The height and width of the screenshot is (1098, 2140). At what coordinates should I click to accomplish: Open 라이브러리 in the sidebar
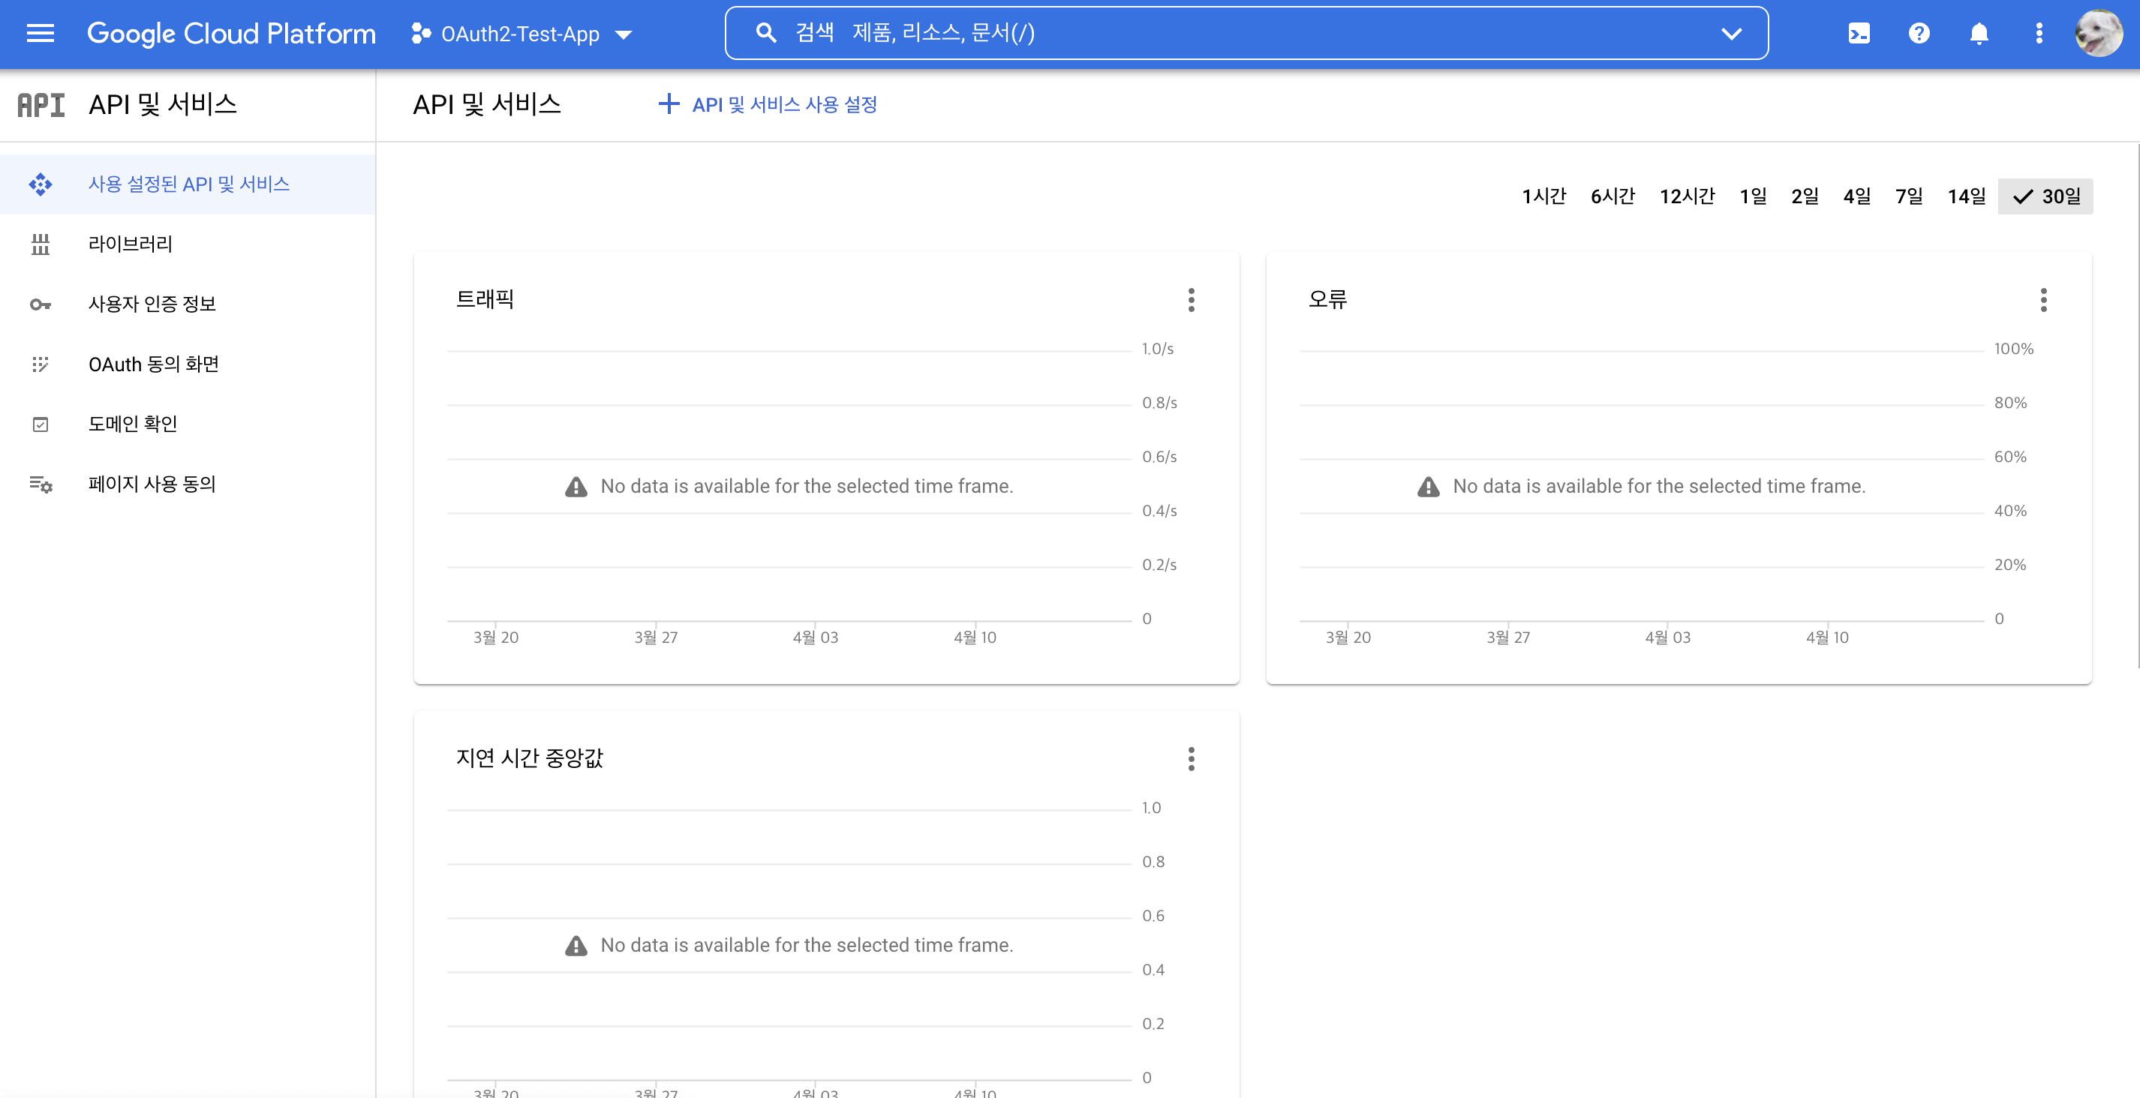coord(131,243)
